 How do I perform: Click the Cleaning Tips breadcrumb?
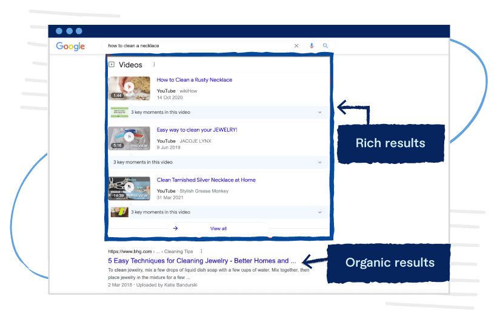pyautogui.click(x=178, y=252)
